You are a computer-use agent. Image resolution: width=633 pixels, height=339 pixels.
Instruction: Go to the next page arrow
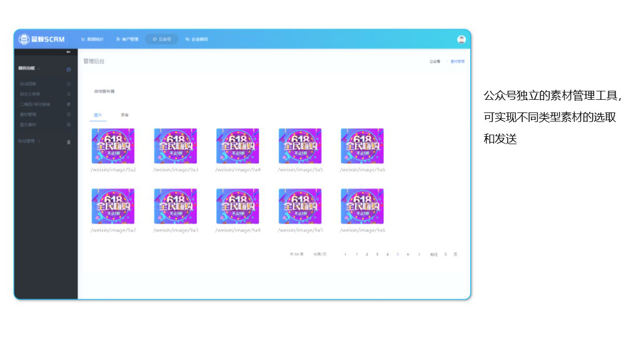(x=419, y=255)
